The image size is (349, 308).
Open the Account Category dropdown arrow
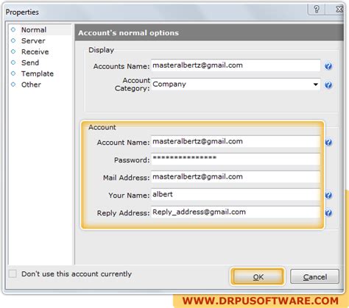point(316,85)
